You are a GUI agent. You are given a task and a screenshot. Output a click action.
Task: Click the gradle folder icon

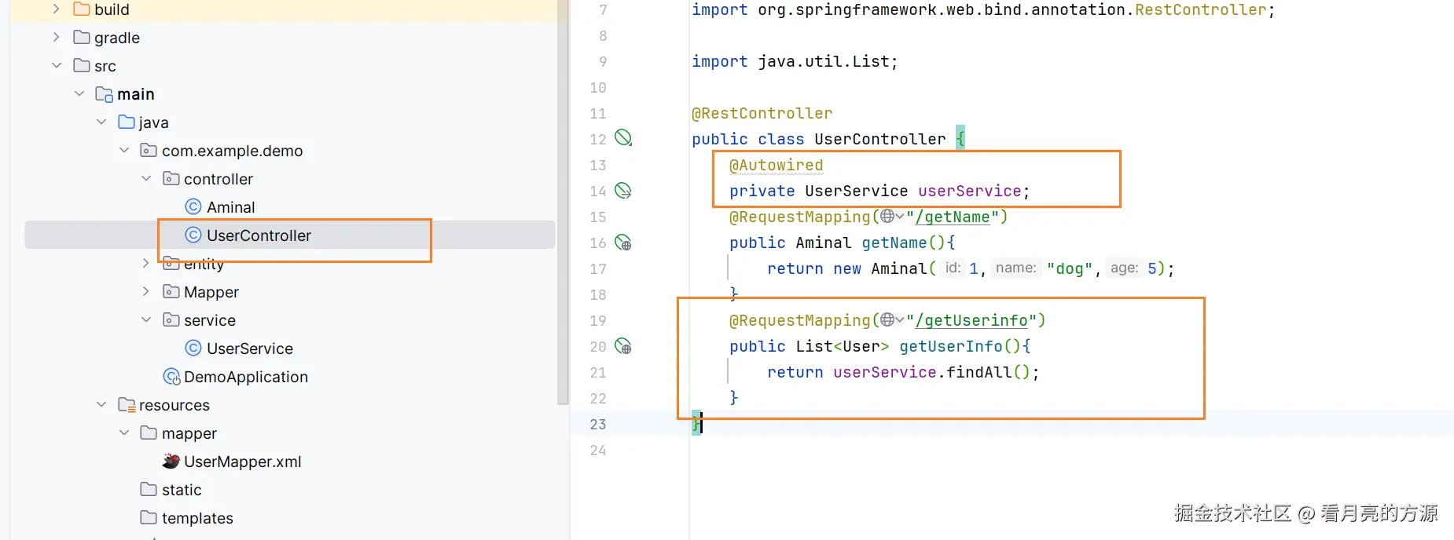point(81,37)
